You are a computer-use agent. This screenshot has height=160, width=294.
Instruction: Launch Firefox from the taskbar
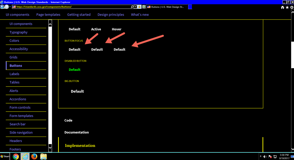click(34, 156)
